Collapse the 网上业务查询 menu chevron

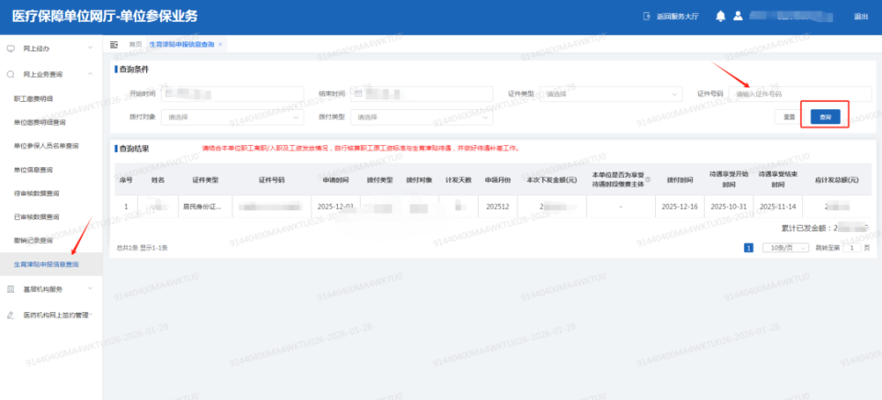(90, 74)
